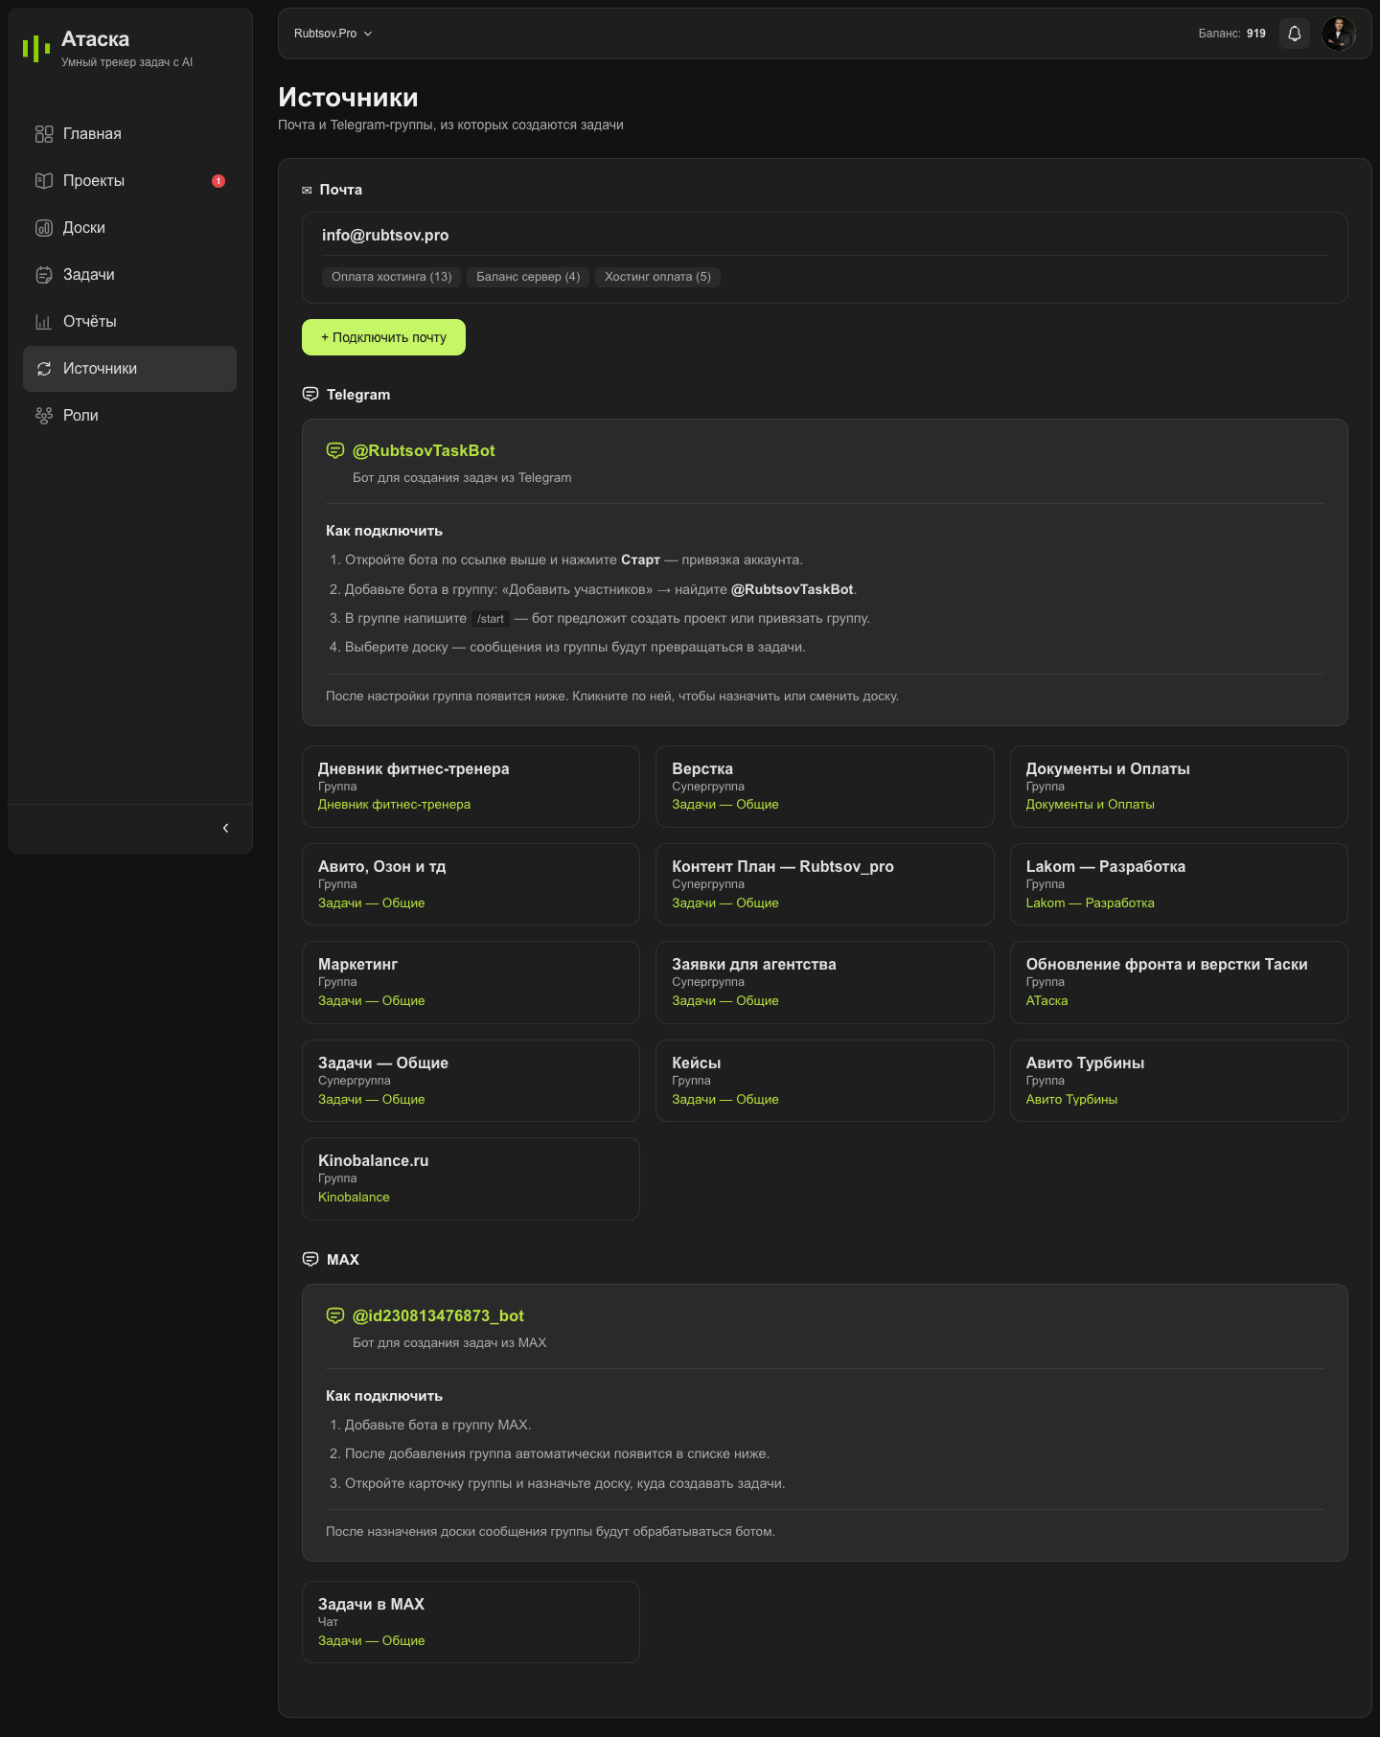Click the Роли icon in sidebar
The width and height of the screenshot is (1380, 1737).
tap(44, 416)
